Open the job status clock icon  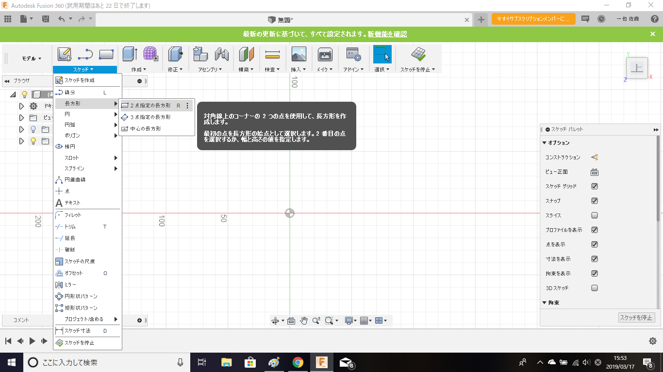pos(601,19)
